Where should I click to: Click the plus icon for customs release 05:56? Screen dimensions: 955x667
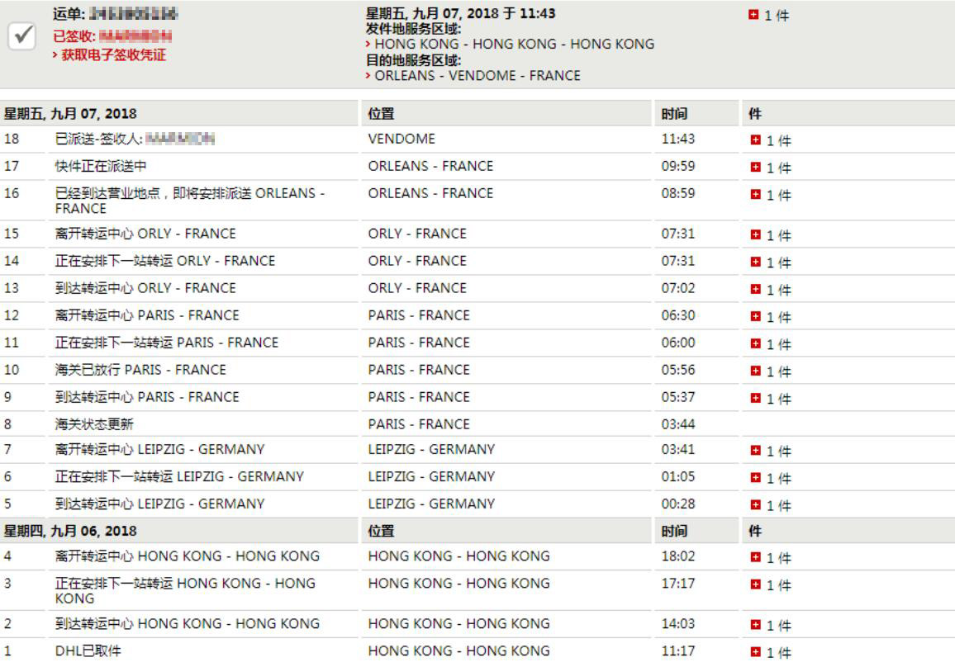[756, 371]
